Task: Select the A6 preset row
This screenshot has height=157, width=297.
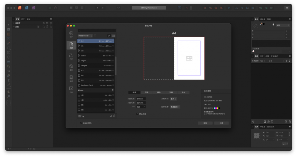Action: tap(96, 51)
